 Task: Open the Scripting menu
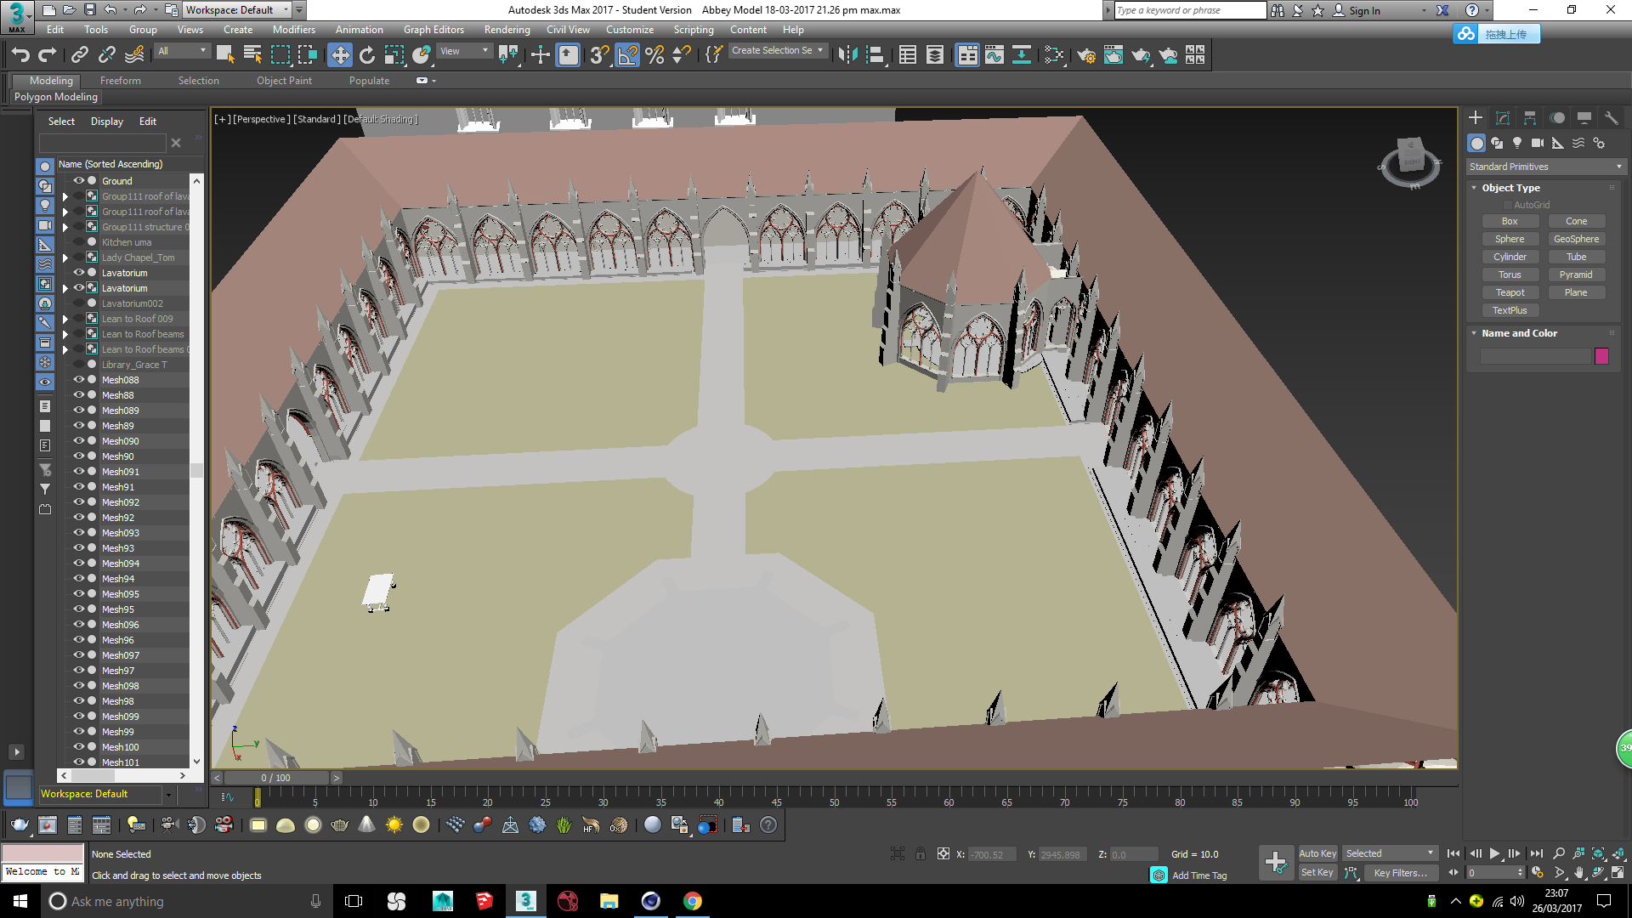pyautogui.click(x=694, y=30)
